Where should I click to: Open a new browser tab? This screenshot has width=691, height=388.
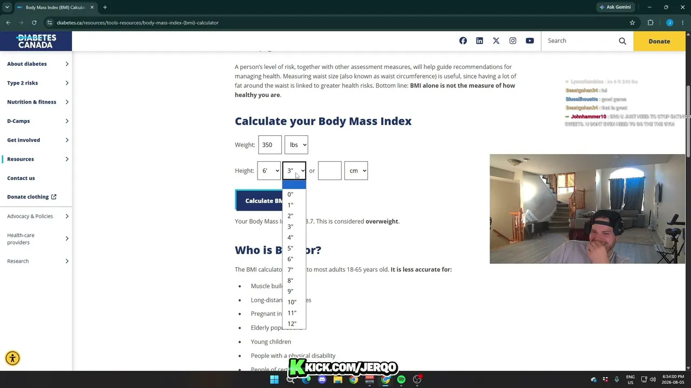[x=105, y=8]
